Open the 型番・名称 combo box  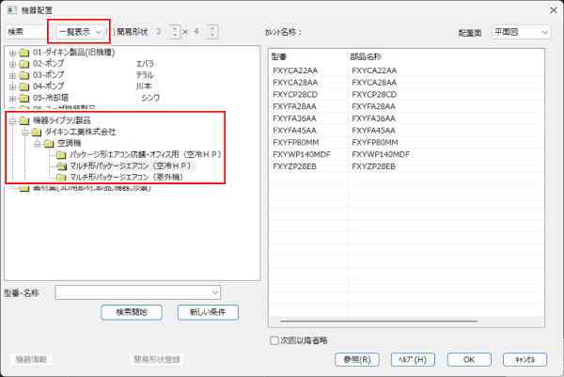pyautogui.click(x=137, y=291)
